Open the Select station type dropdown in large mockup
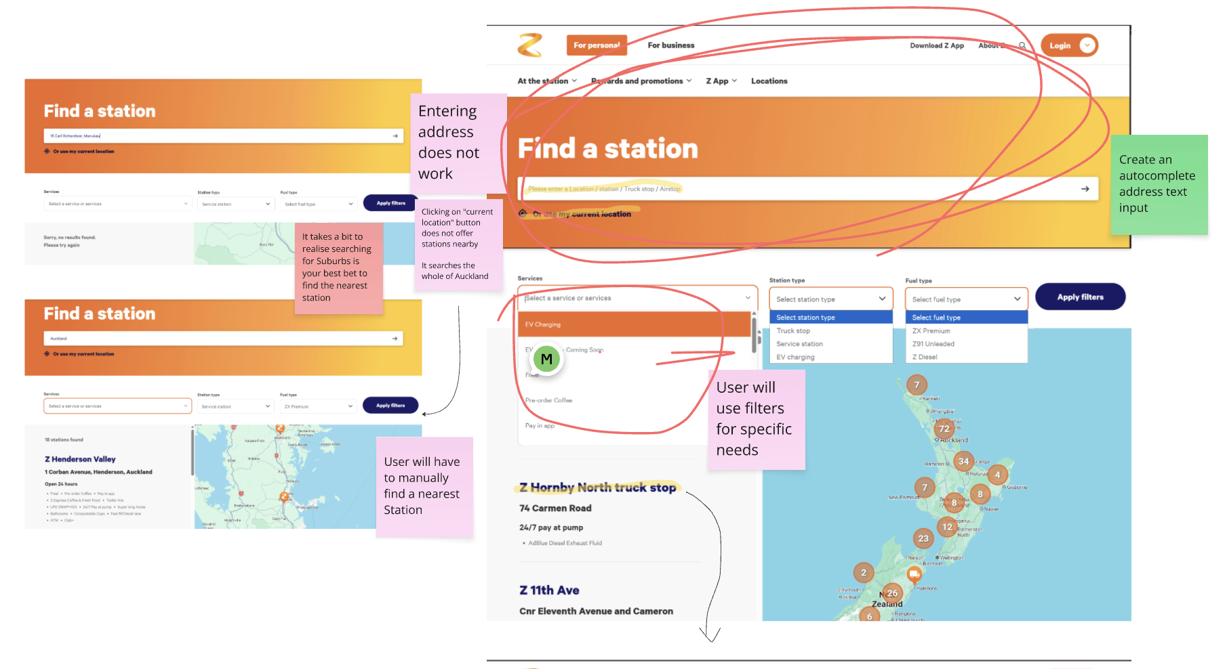Viewport: 1227px width, 669px height. 830,299
